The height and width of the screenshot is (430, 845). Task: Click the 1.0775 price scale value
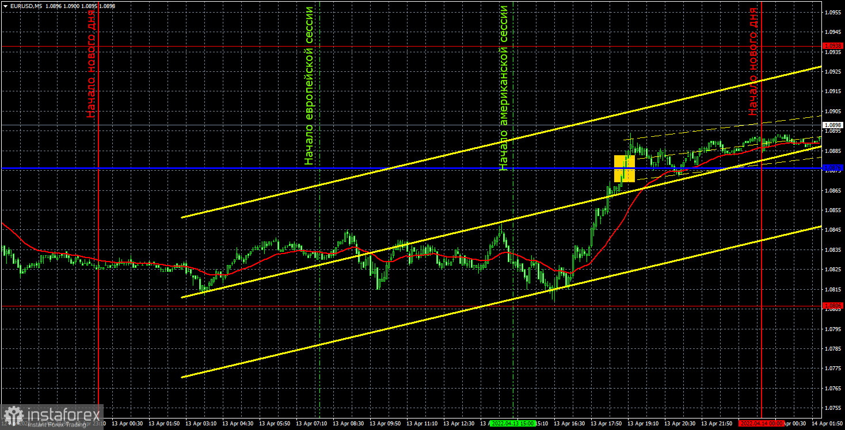click(833, 368)
